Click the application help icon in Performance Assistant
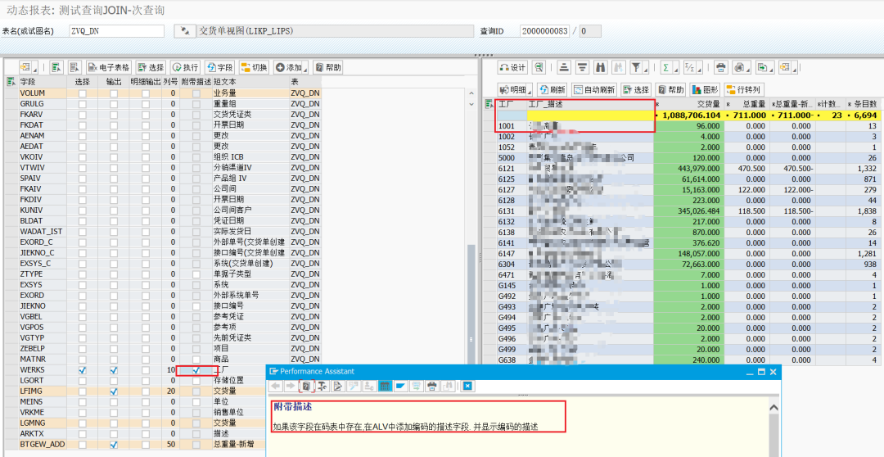The image size is (884, 457). (305, 386)
